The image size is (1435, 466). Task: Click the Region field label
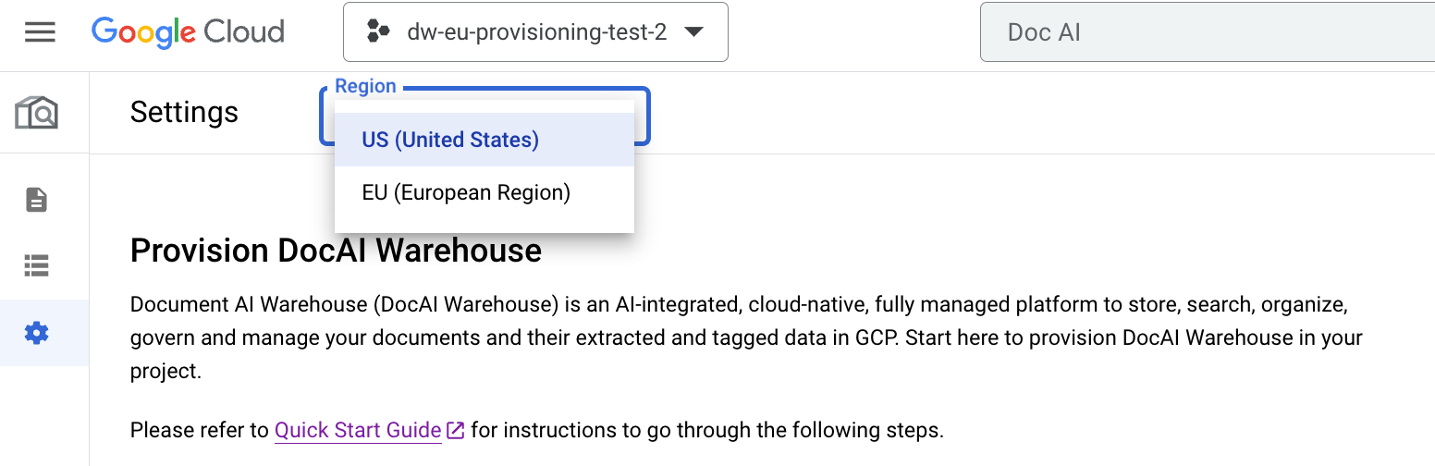[x=365, y=87]
